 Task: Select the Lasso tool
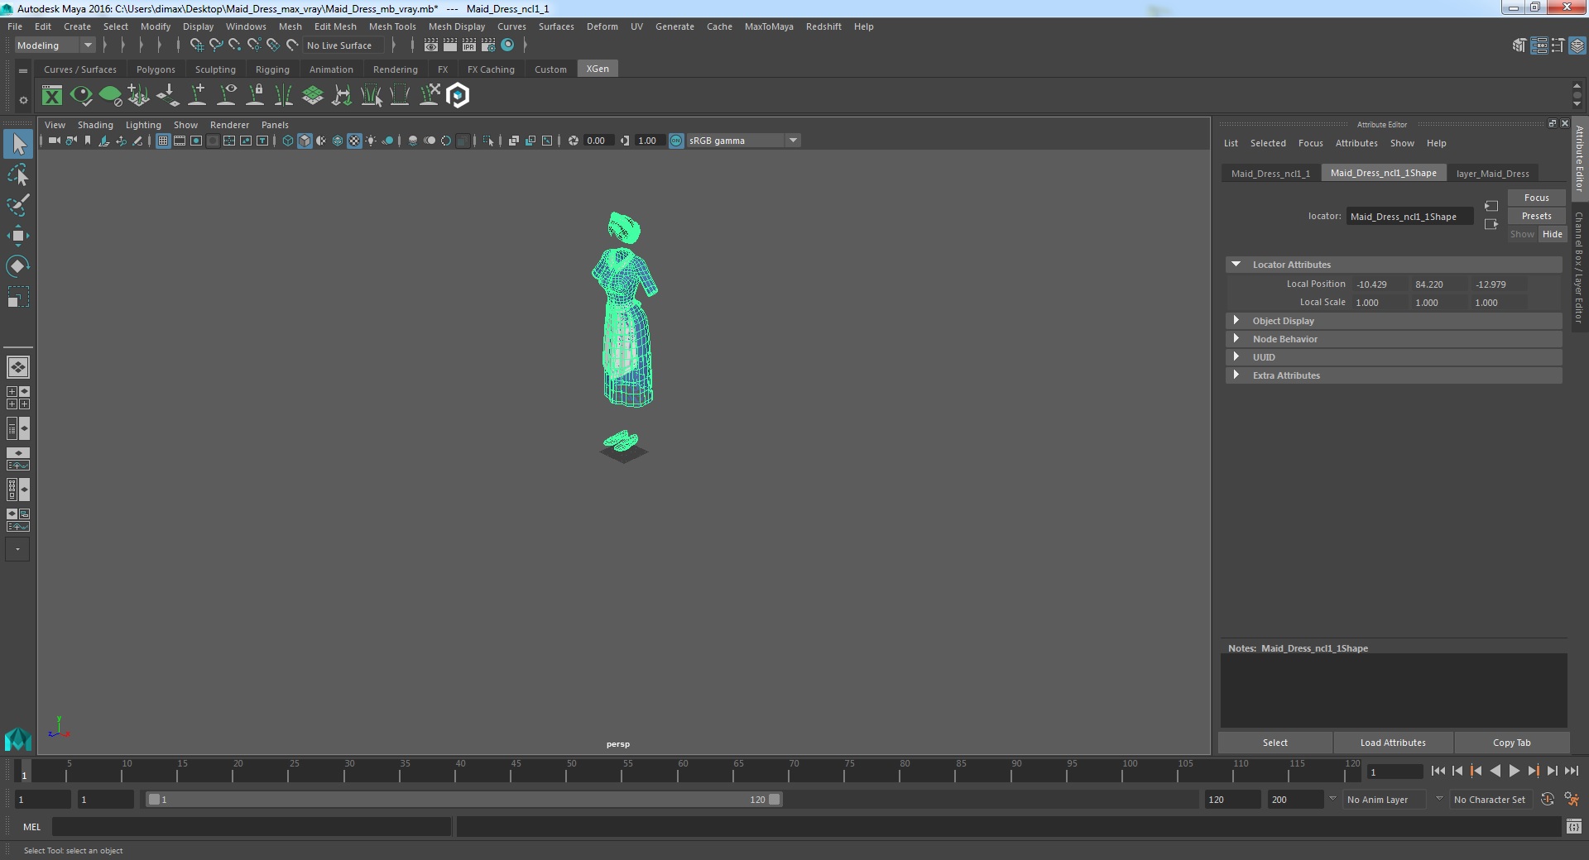click(18, 174)
